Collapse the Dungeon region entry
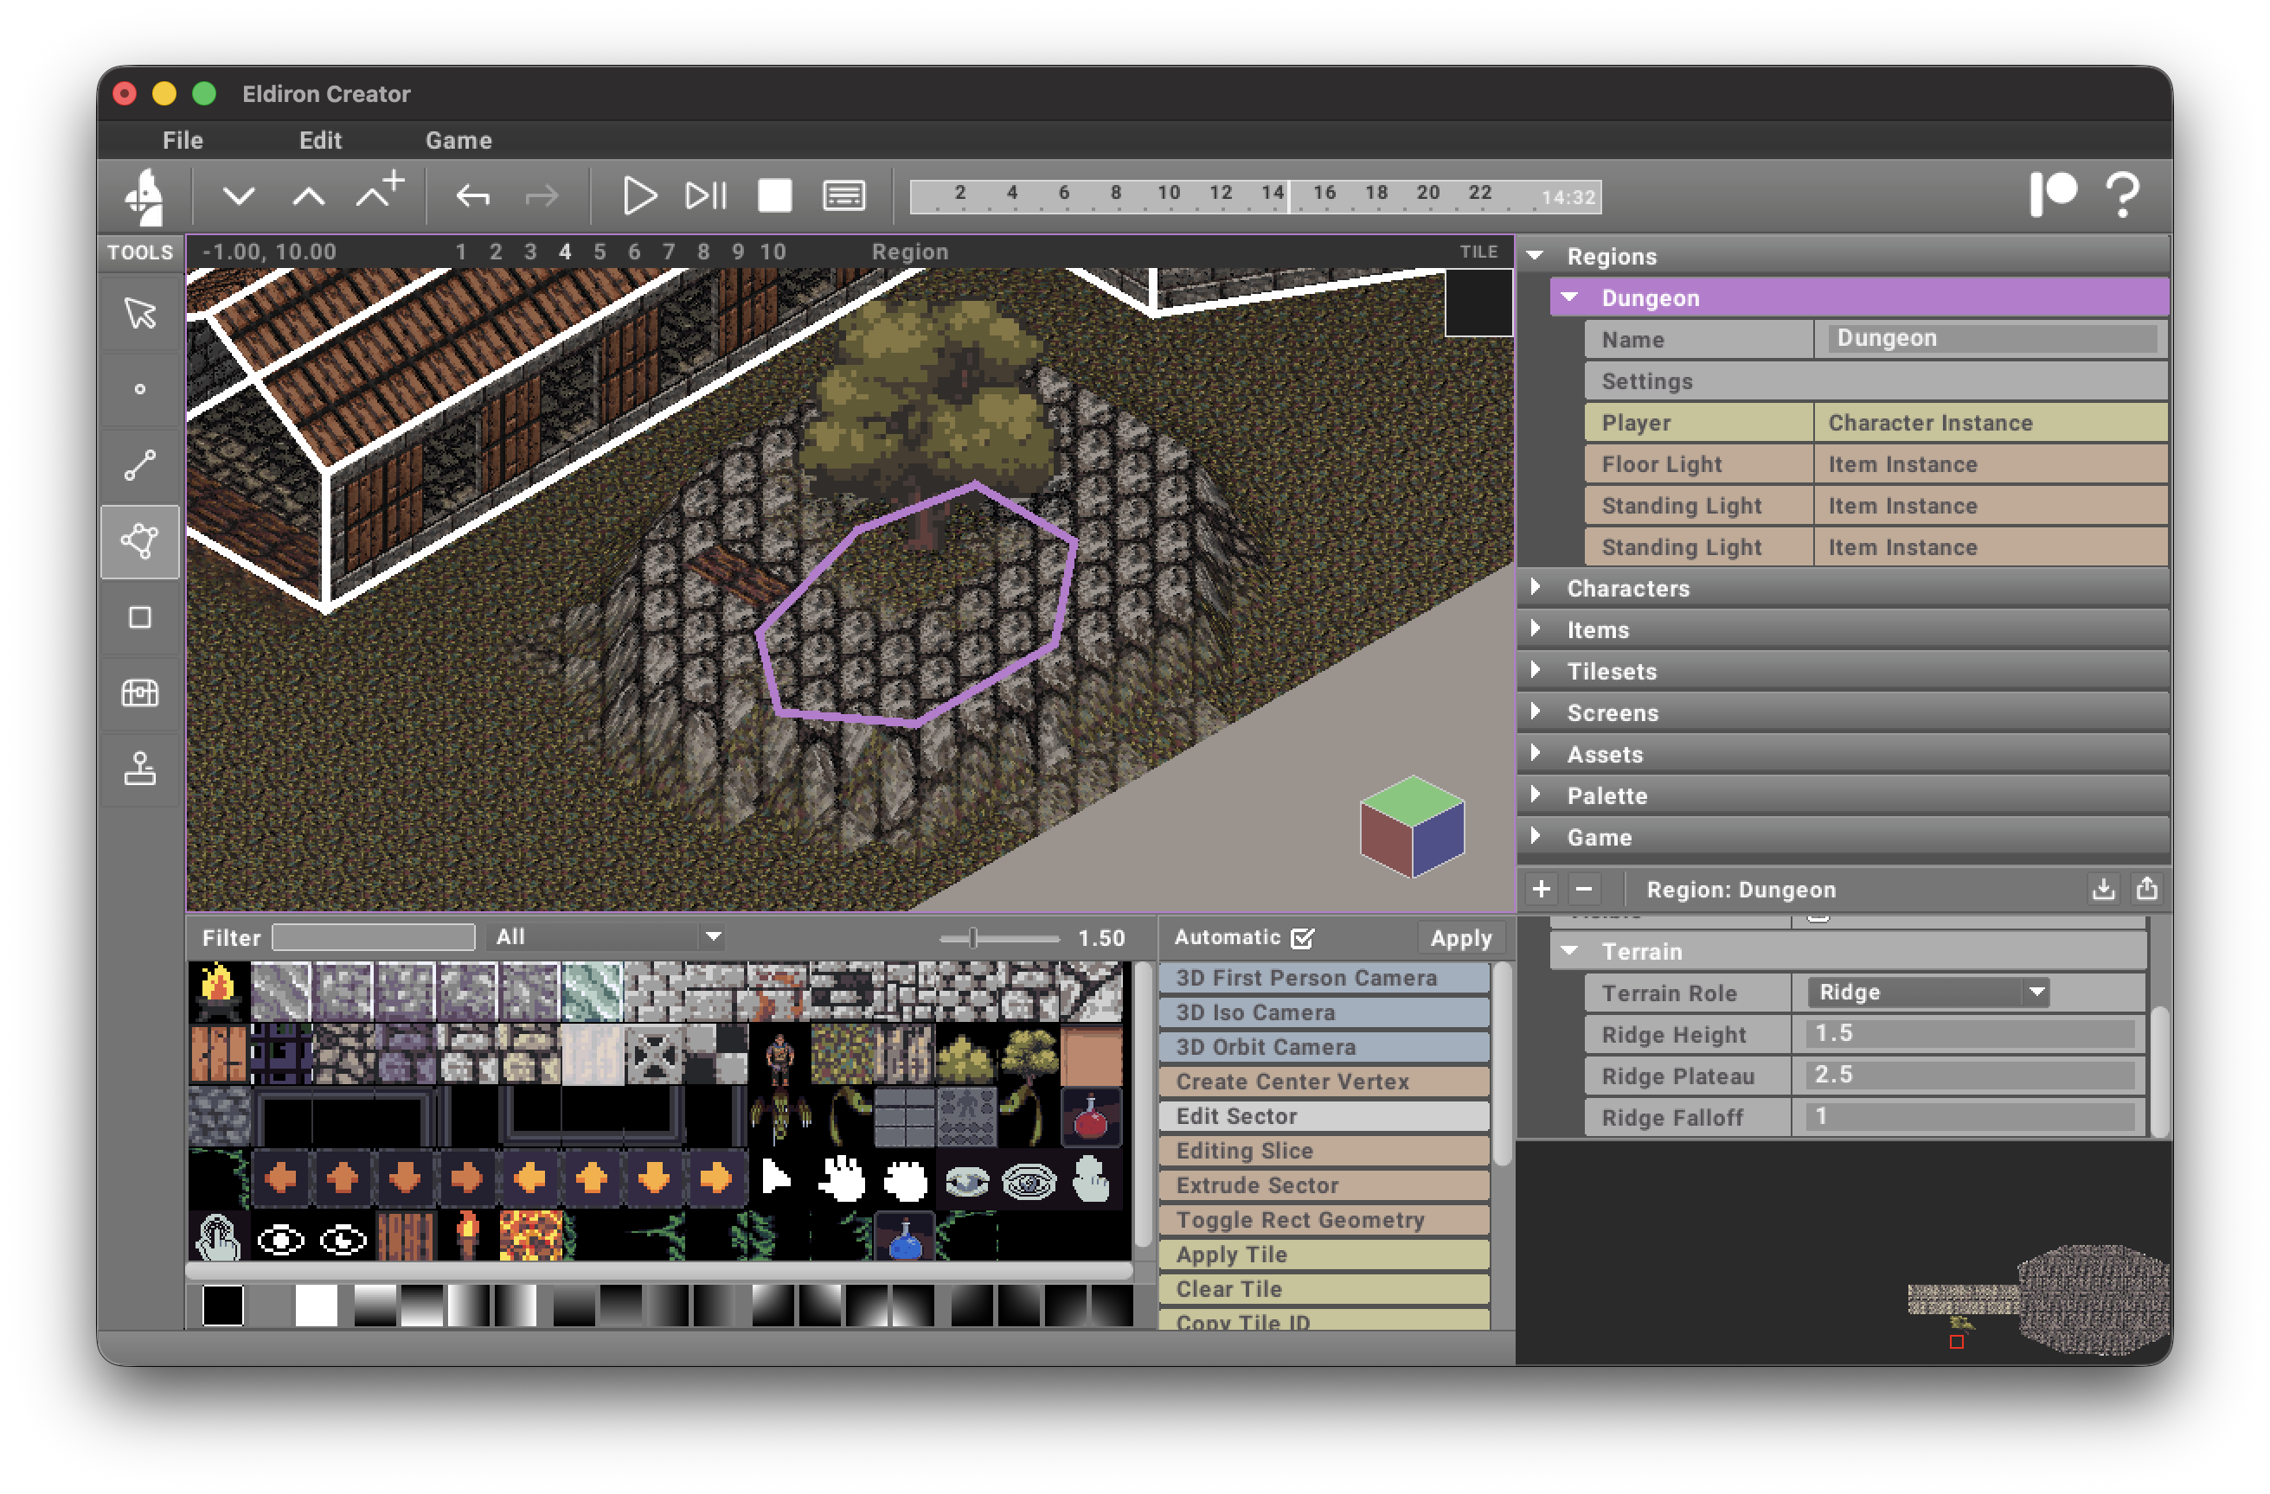The width and height of the screenshot is (2270, 1494). click(x=1569, y=297)
